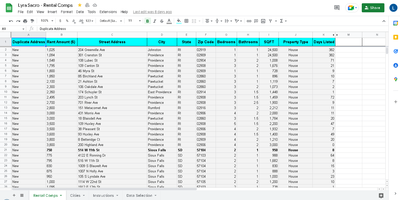The width and height of the screenshot is (400, 200).
Task: Open the Extensions menu
Action: pos(108,12)
